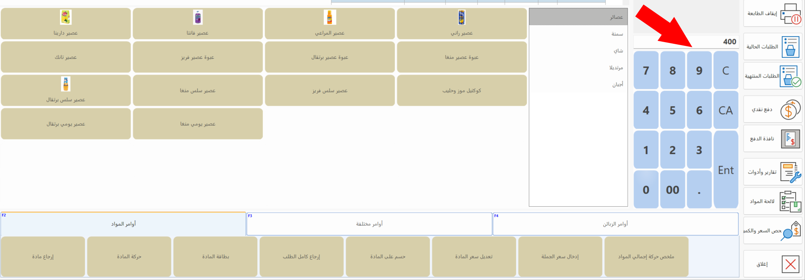
Task: Click the تعديل سعر المادة edit price button
Action: [474, 256]
